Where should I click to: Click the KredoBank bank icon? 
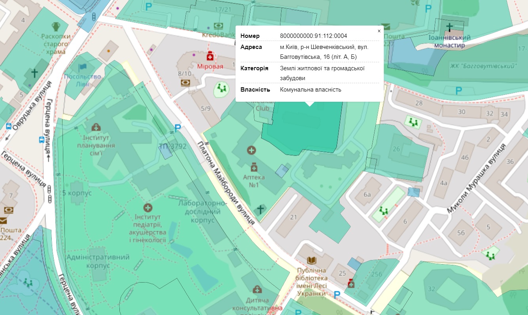[218, 26]
